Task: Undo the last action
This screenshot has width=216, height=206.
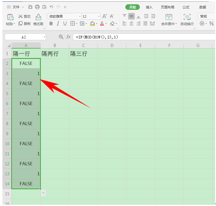Action: pos(51,7)
